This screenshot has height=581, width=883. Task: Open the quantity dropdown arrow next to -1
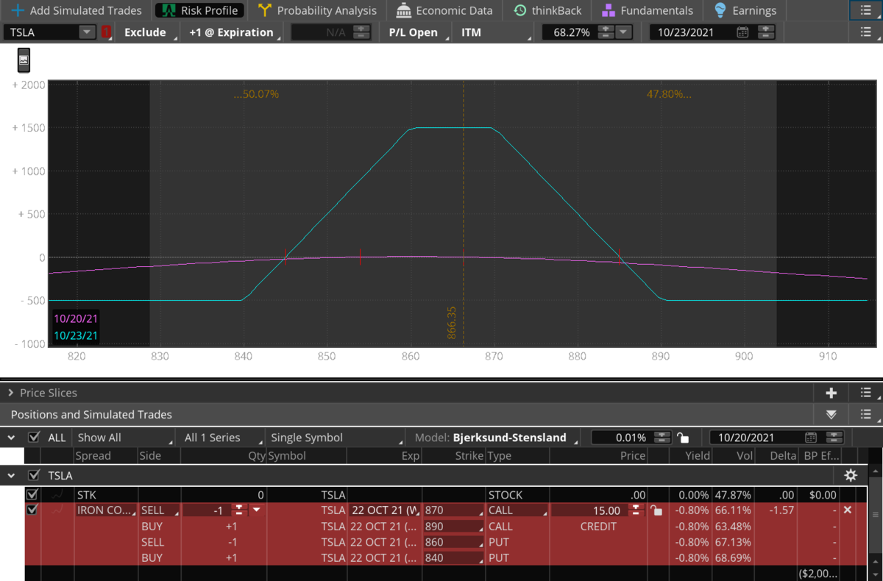[256, 510]
